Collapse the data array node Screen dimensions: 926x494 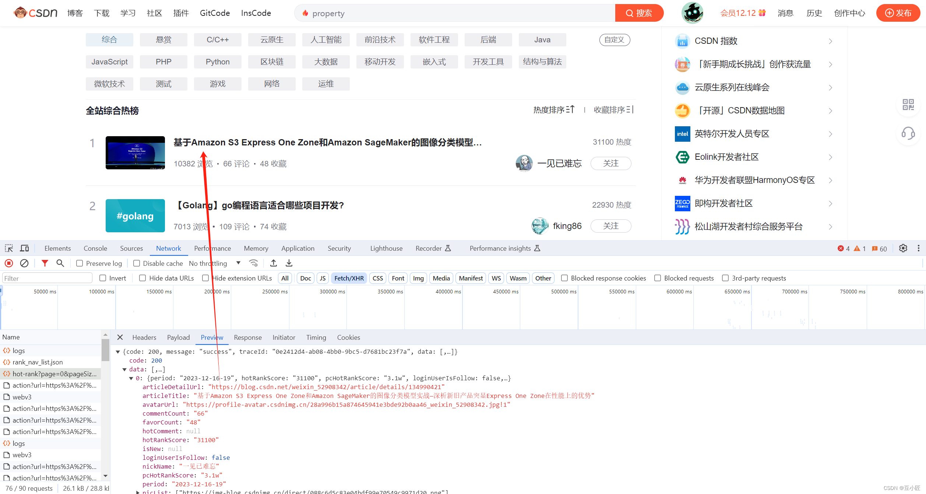124,369
